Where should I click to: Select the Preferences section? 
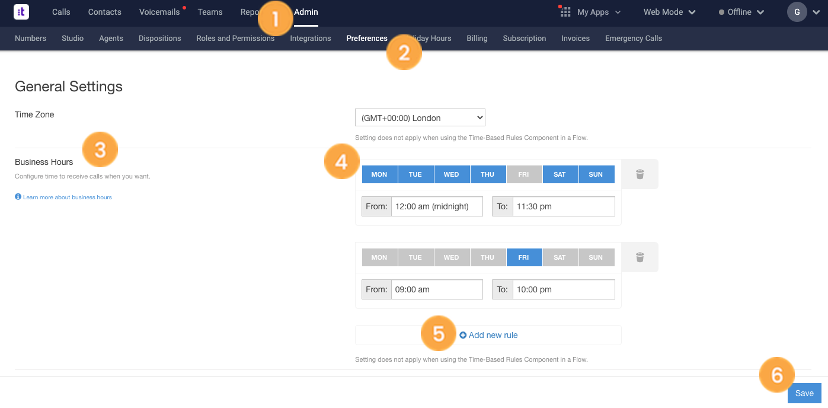(367, 38)
